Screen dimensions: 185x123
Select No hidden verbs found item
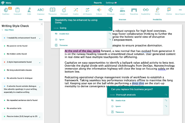(17, 54)
